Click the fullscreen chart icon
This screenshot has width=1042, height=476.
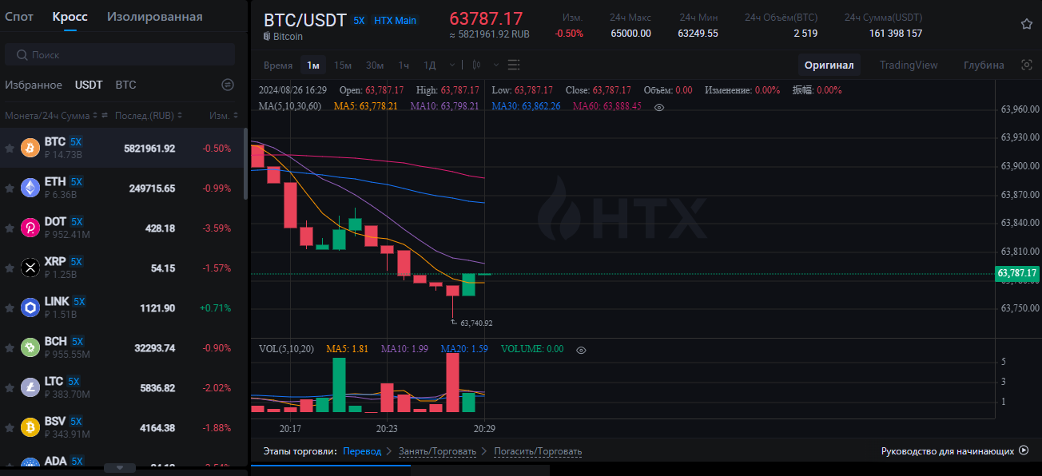coord(1027,65)
